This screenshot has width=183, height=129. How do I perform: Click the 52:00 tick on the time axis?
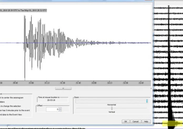click(94, 83)
